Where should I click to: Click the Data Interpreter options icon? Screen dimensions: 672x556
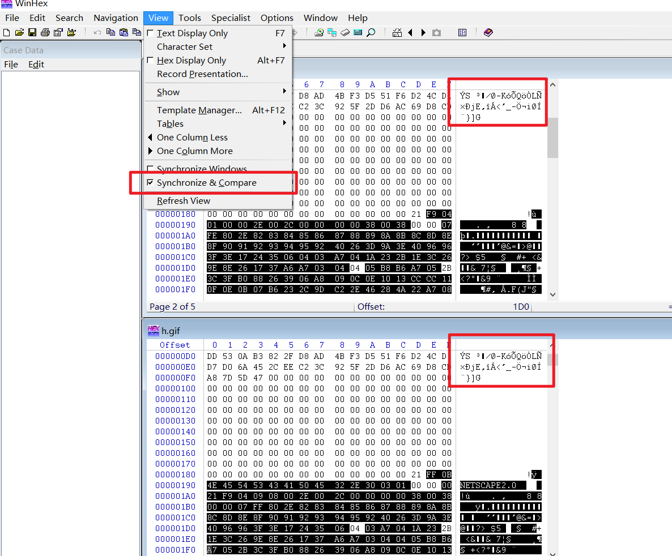(397, 32)
